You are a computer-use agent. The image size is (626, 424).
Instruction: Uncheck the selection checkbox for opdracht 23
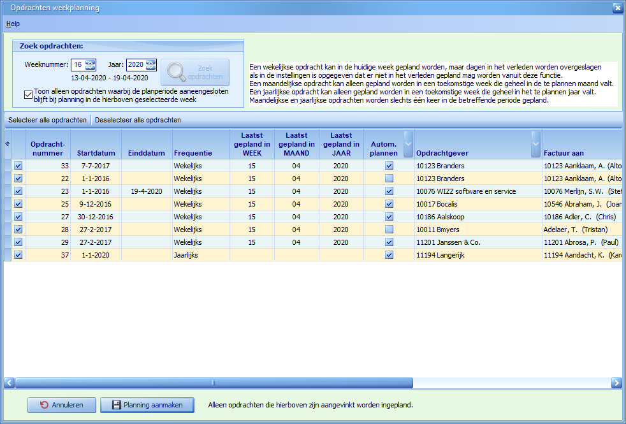click(x=18, y=191)
